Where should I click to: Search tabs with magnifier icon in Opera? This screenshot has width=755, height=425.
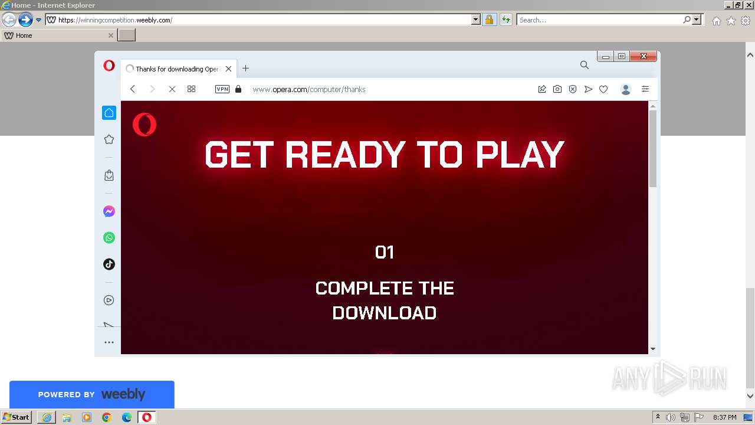[x=584, y=65]
